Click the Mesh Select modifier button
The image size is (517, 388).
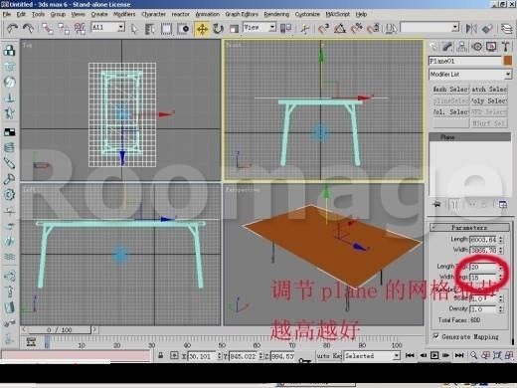451,90
